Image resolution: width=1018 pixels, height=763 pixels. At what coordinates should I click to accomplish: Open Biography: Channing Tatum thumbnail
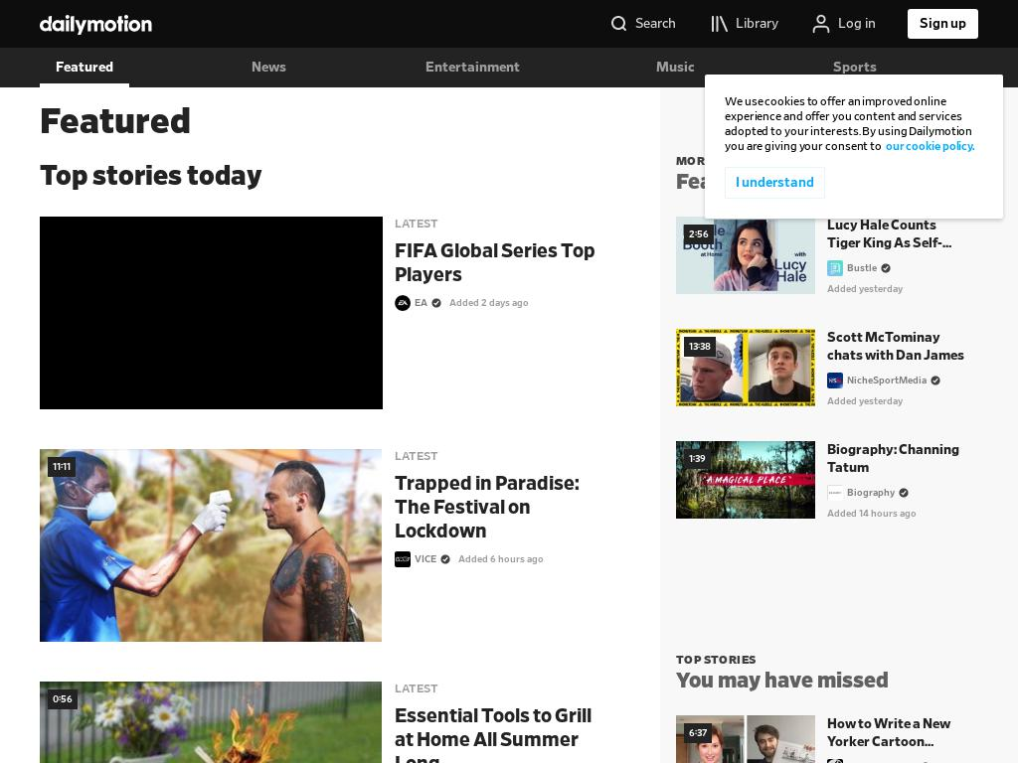click(746, 480)
